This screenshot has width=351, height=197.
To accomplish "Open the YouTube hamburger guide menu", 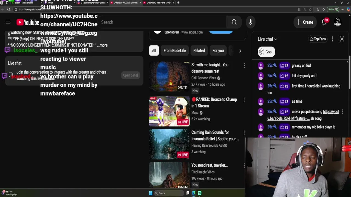I will (x=8, y=22).
